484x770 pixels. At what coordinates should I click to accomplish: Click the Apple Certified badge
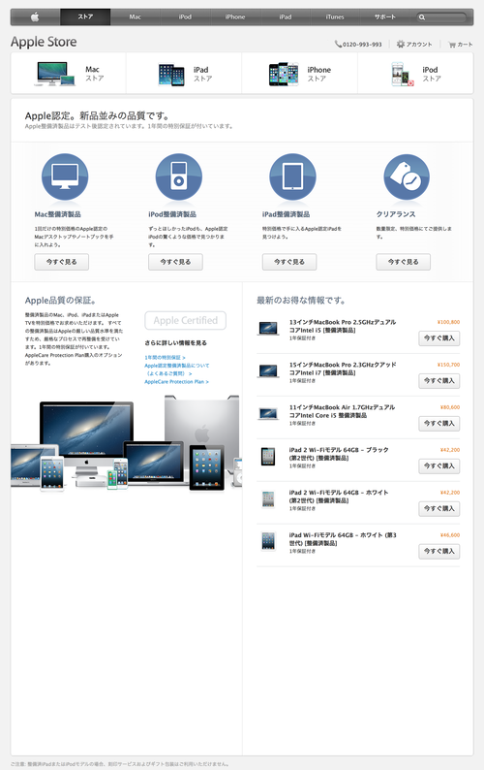185,321
